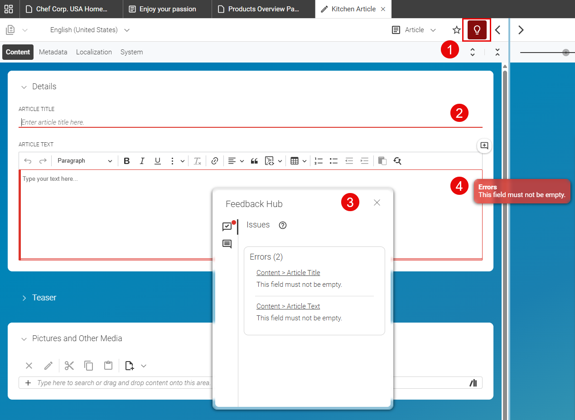Apply italic formatting
Image resolution: width=575 pixels, height=420 pixels.
click(x=142, y=160)
